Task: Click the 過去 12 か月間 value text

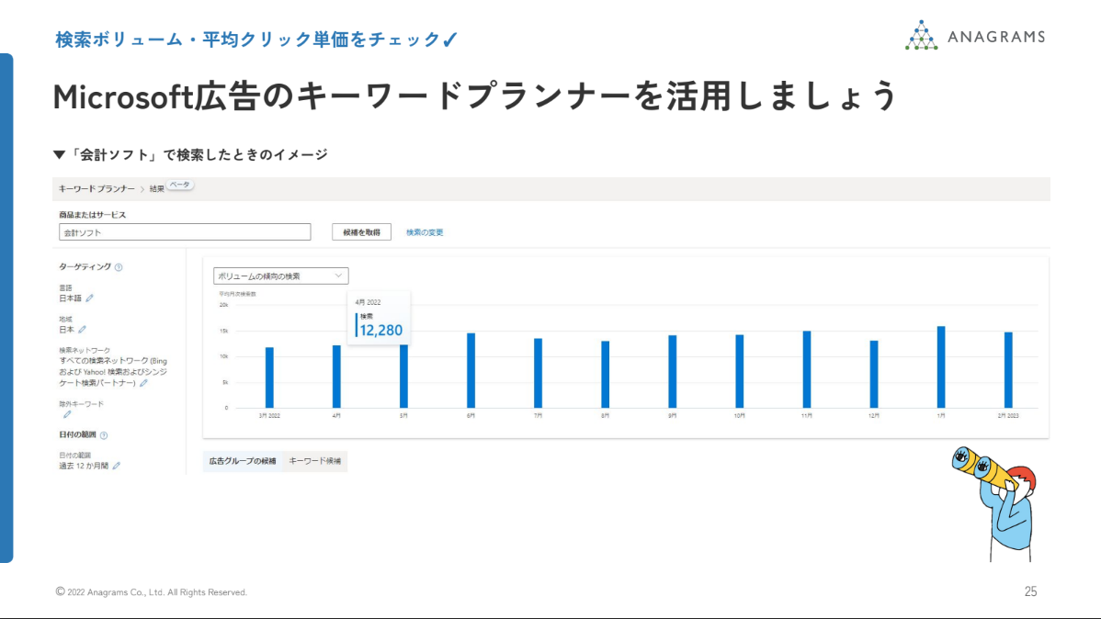Action: tap(84, 466)
